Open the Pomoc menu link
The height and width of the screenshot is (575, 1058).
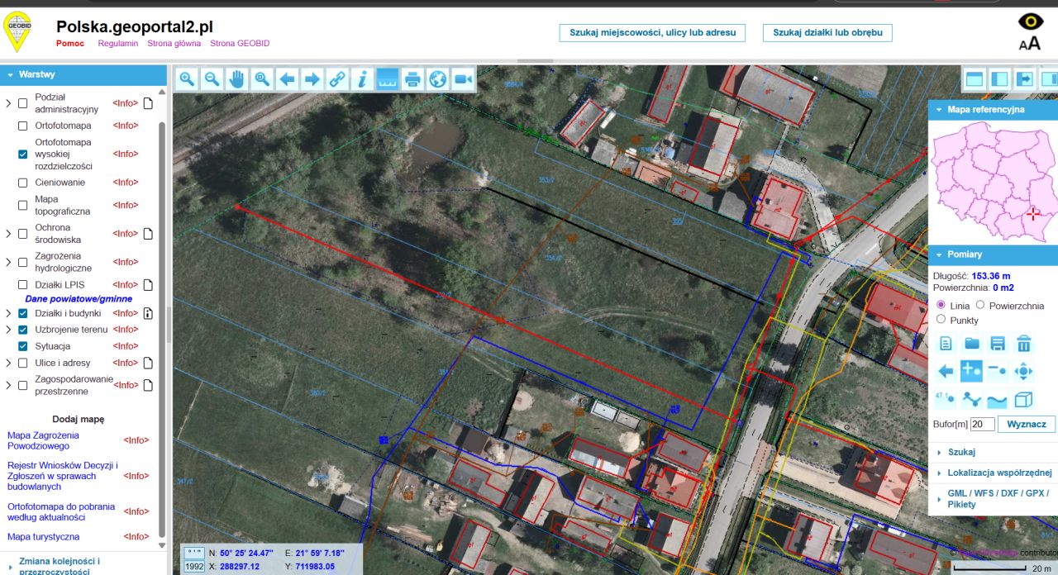(70, 43)
